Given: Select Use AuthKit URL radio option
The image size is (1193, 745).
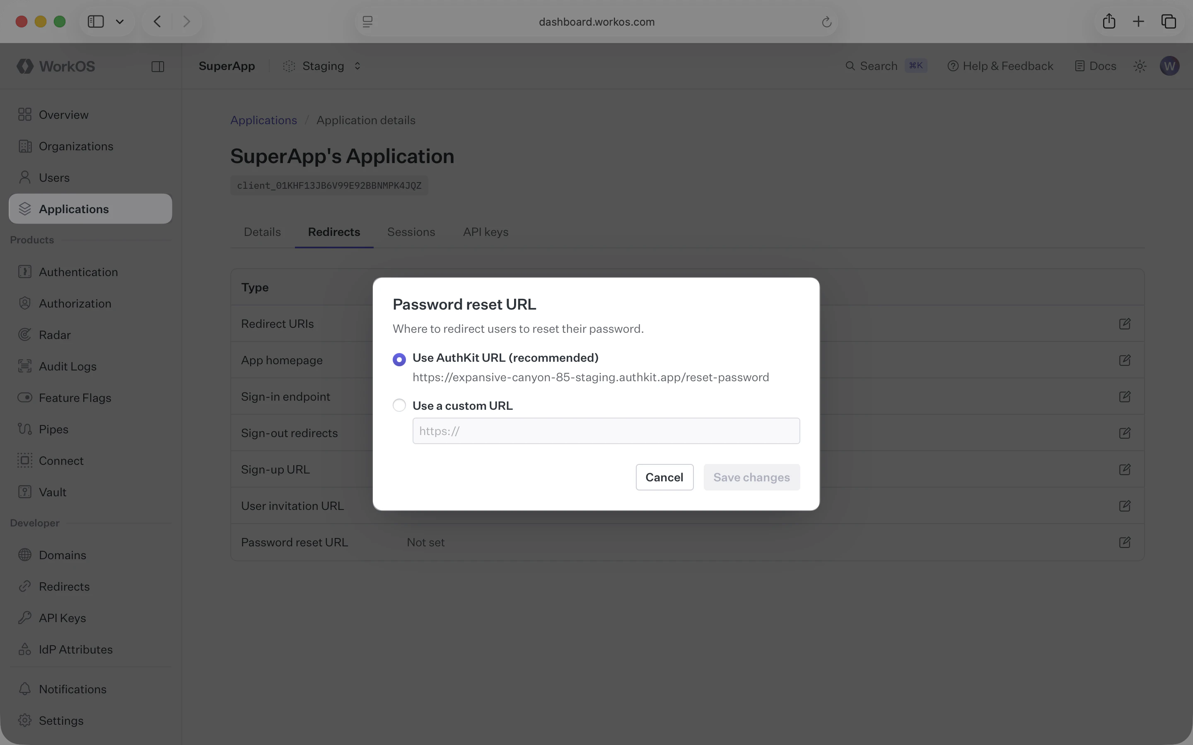Looking at the screenshot, I should (x=399, y=359).
